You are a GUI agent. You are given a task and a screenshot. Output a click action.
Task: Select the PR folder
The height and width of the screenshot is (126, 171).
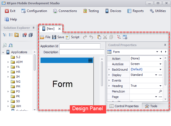pos(15,96)
